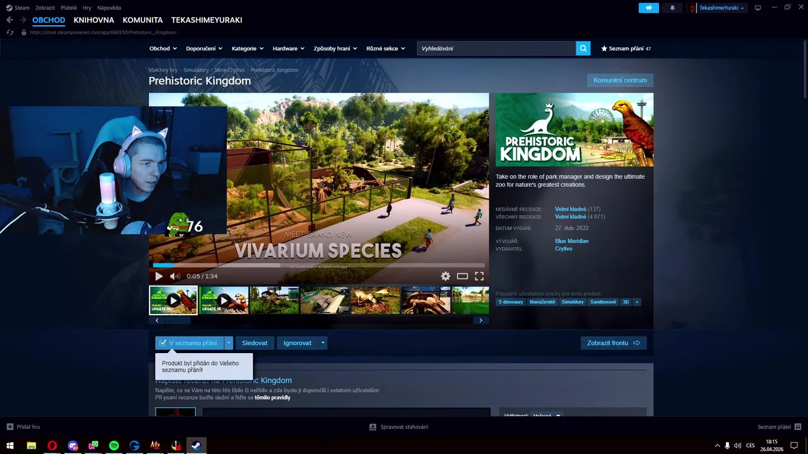The image size is (808, 454).
Task: Click the thumbnail strip right arrow
Action: (x=481, y=320)
